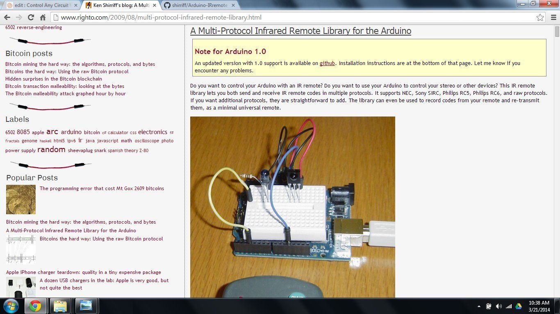The image size is (560, 314).
Task: Open the Windows Start menu
Action: (x=10, y=305)
